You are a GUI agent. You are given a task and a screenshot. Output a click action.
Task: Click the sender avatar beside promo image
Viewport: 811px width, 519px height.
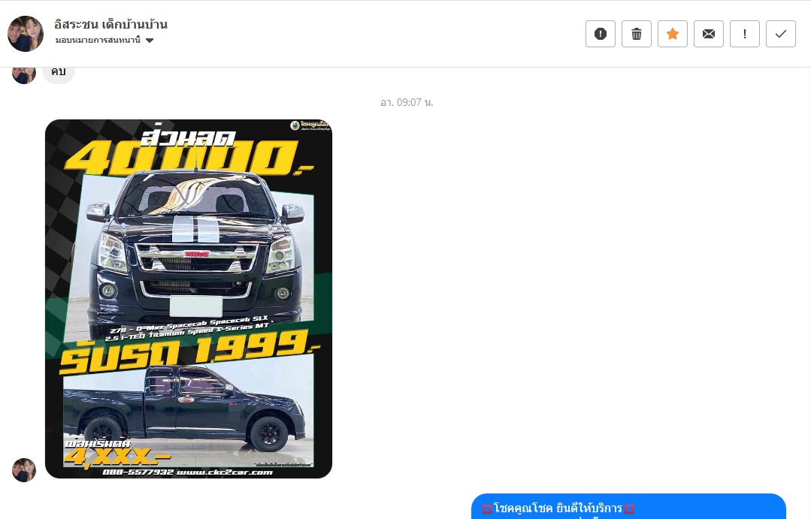pyautogui.click(x=24, y=470)
